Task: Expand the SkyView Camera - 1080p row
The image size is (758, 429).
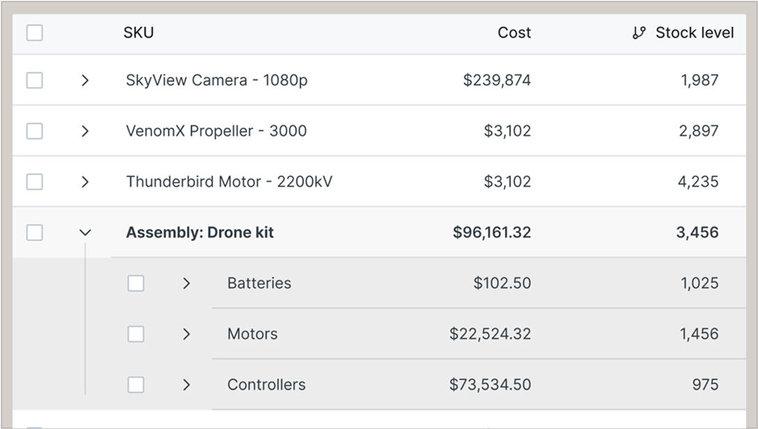Action: pos(85,80)
